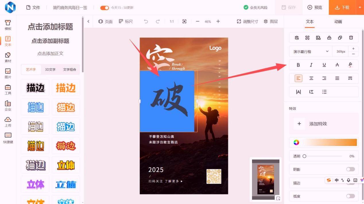Click the undo arrow
Viewport: 364px width, 204px height.
pyautogui.click(x=146, y=21)
